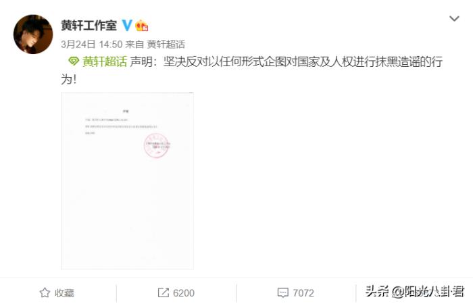Open the attached statement document image
The width and height of the screenshot is (473, 306).
point(127,180)
